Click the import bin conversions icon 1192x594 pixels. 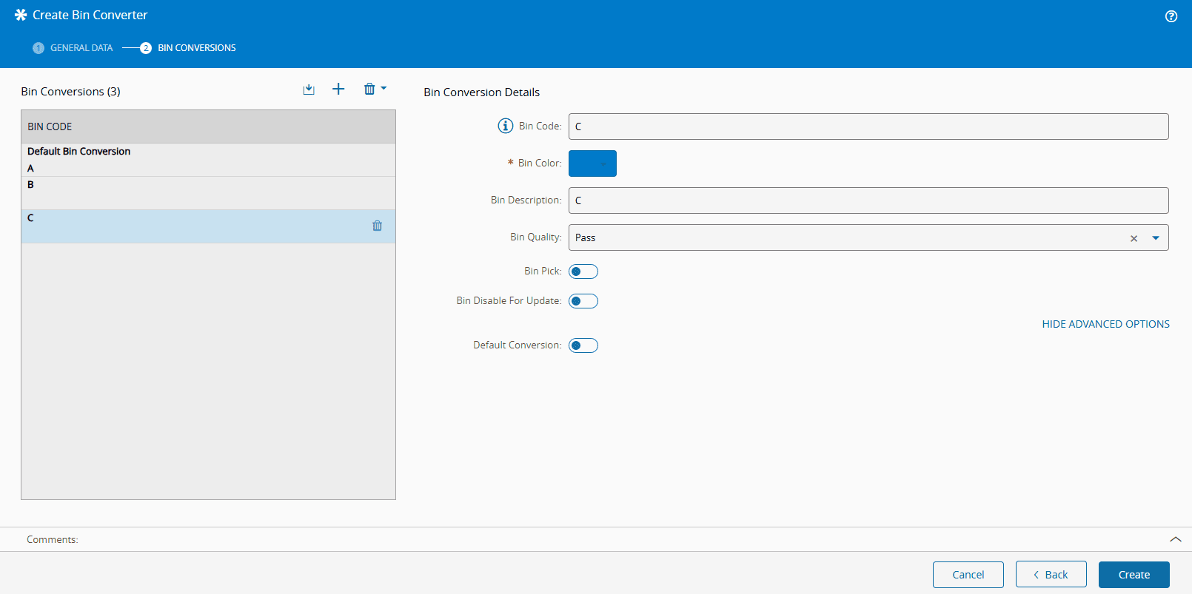pyautogui.click(x=309, y=90)
